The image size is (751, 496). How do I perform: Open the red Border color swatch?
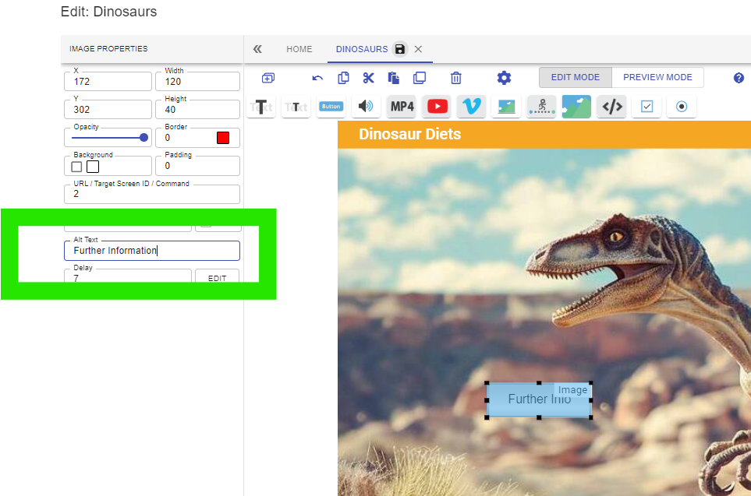click(x=223, y=138)
